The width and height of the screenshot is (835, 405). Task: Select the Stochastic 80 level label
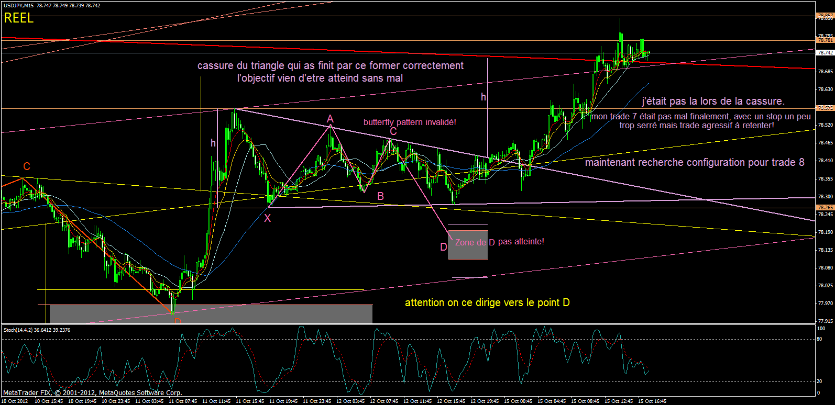[x=820, y=339]
